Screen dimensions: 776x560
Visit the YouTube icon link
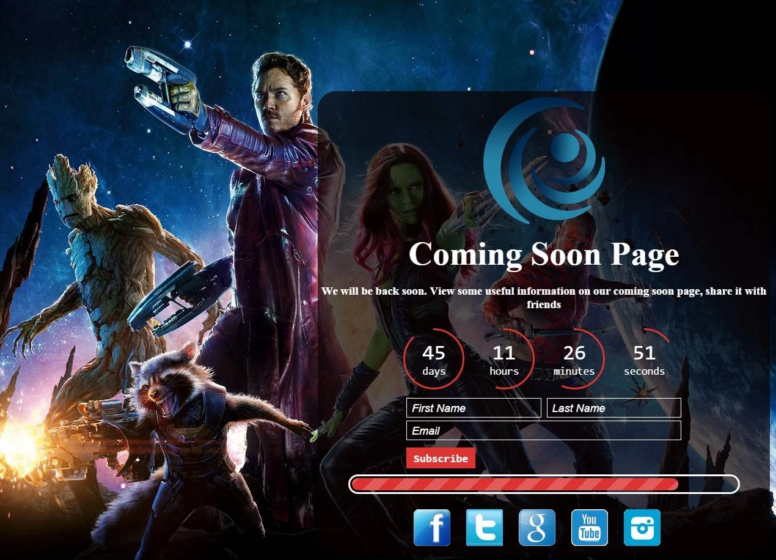(x=590, y=528)
